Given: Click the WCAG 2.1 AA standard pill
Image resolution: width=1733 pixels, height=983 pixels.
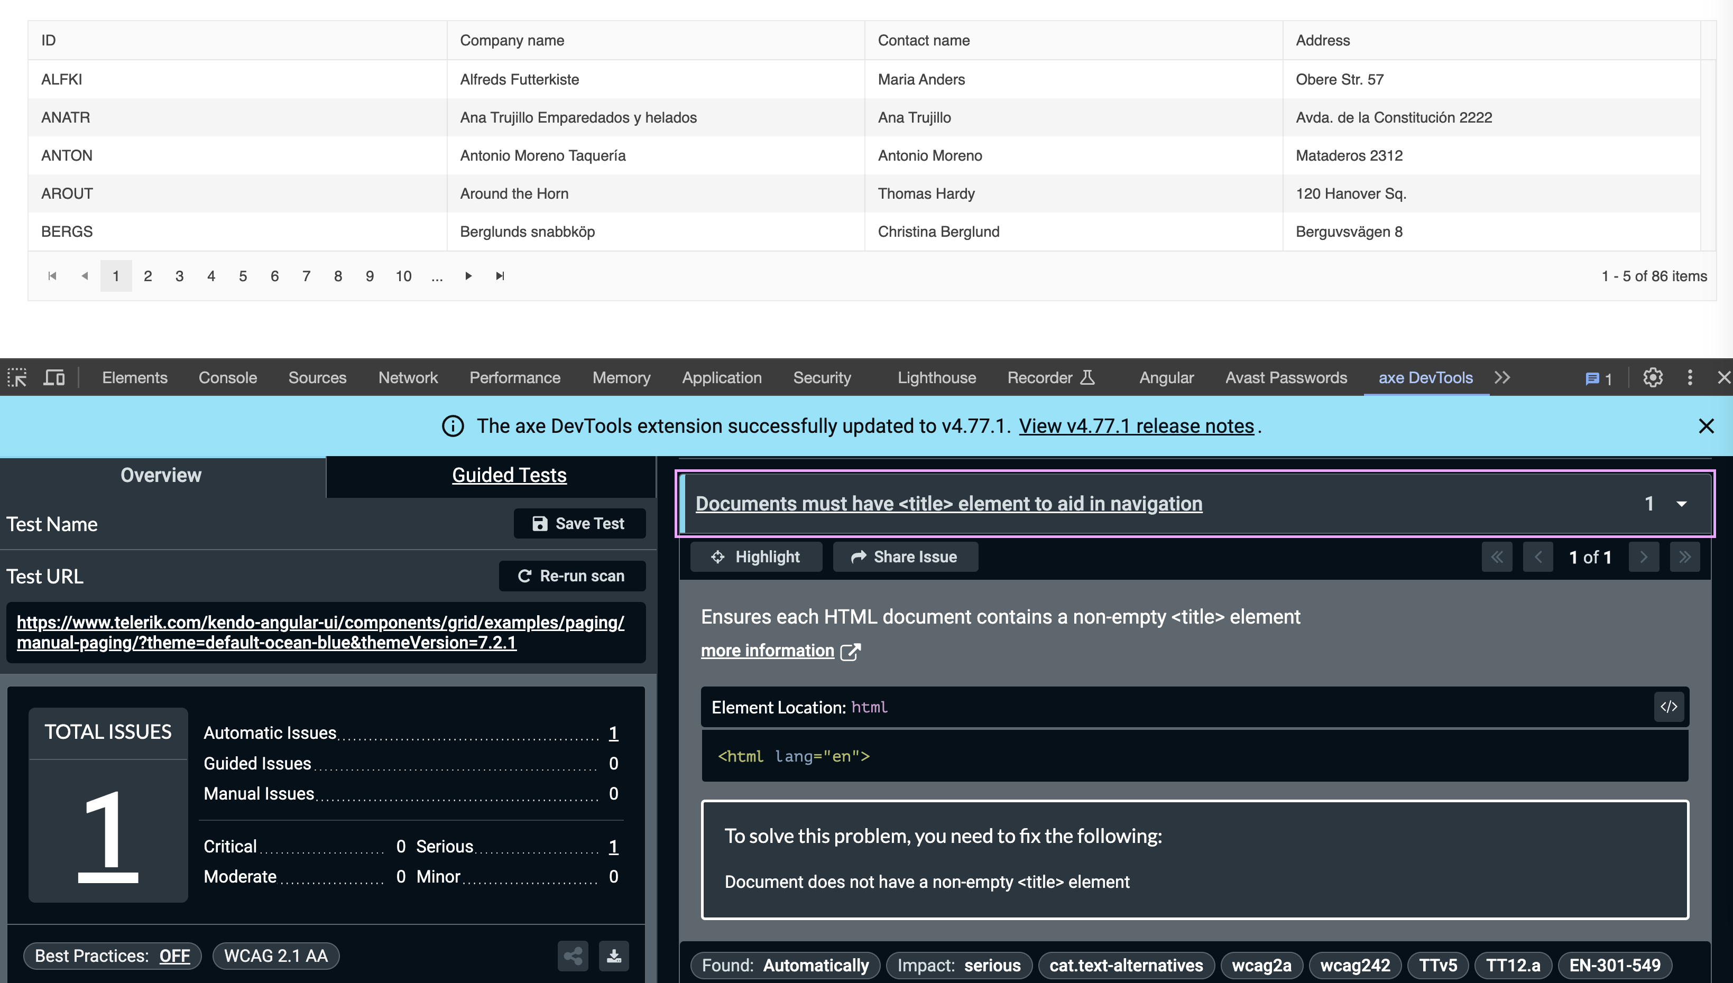Looking at the screenshot, I should pyautogui.click(x=275, y=956).
